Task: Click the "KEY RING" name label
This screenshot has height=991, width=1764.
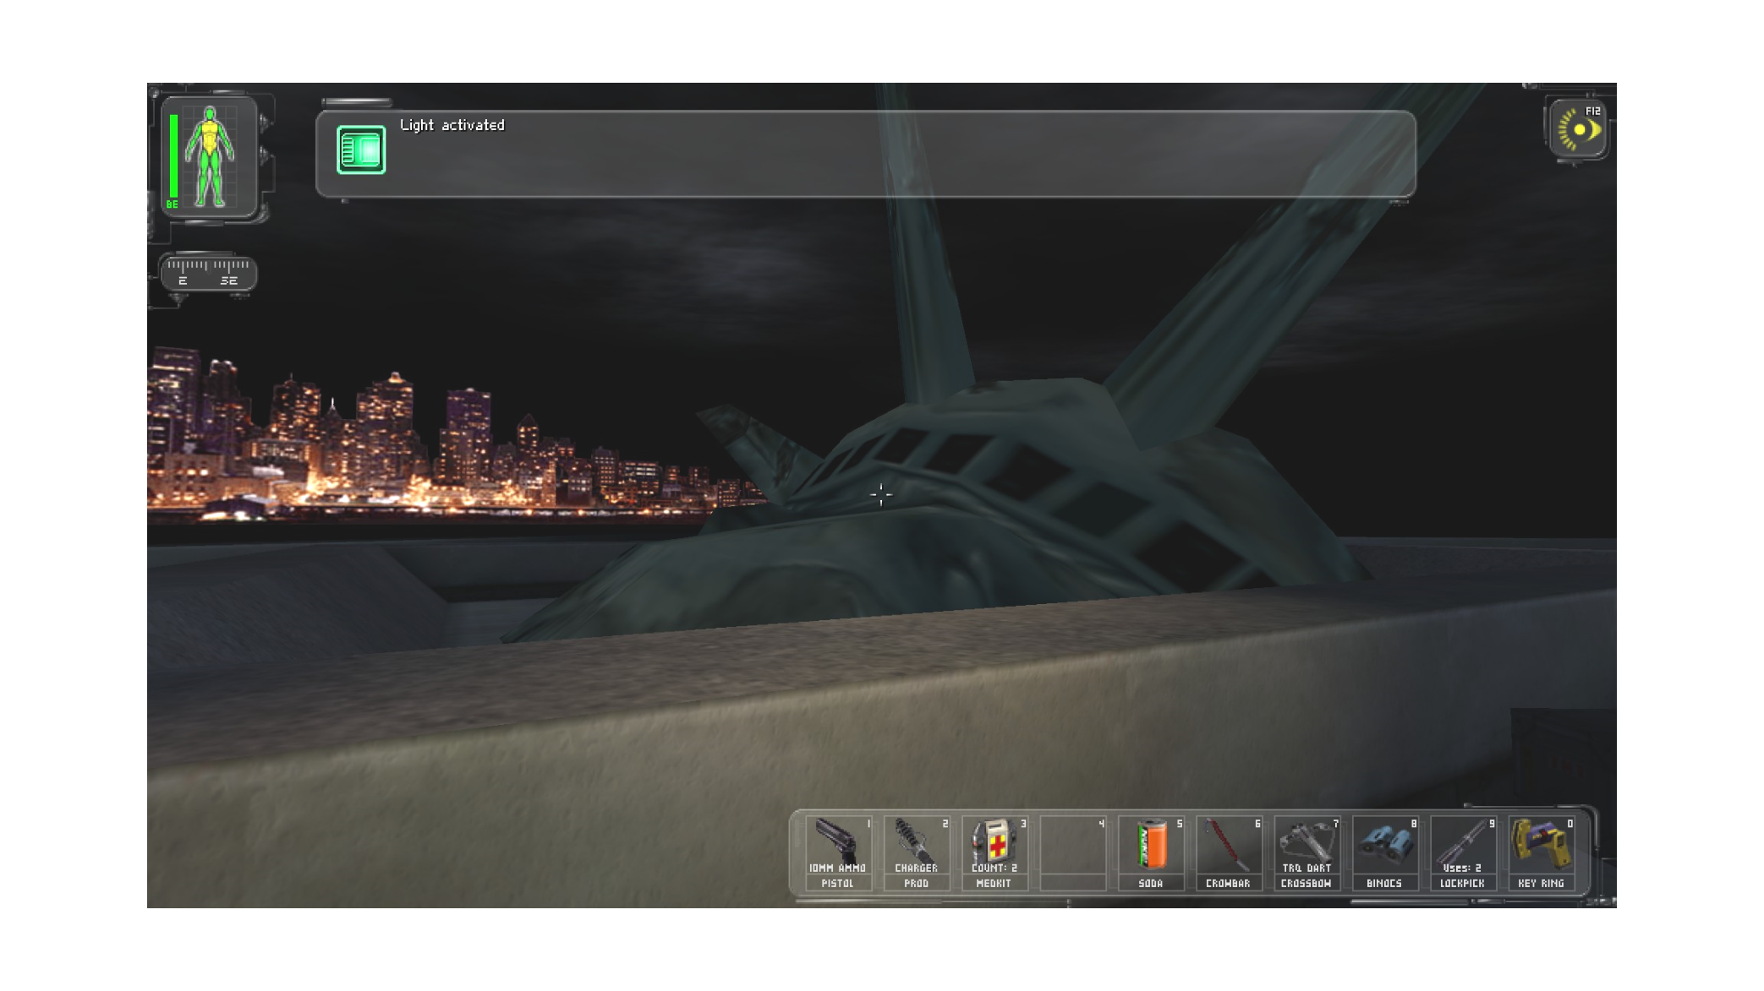Action: pyautogui.click(x=1541, y=883)
